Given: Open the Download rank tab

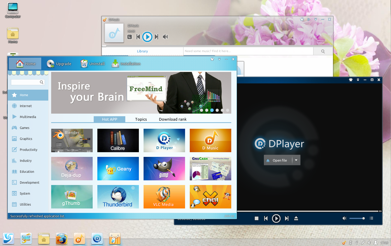Looking at the screenshot, I should tap(173, 119).
